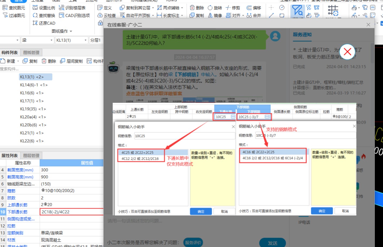Click 删除 in component list toolbar

point(49,61)
